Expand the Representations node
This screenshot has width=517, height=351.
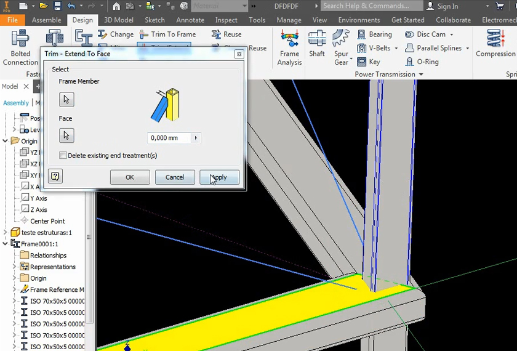[15, 267]
